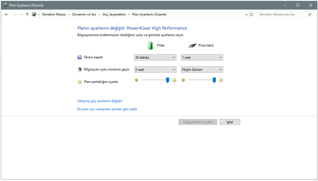Click Bu plan için varsayılan ayarları geri yükle
This screenshot has width=318, height=181.
[x=107, y=109]
